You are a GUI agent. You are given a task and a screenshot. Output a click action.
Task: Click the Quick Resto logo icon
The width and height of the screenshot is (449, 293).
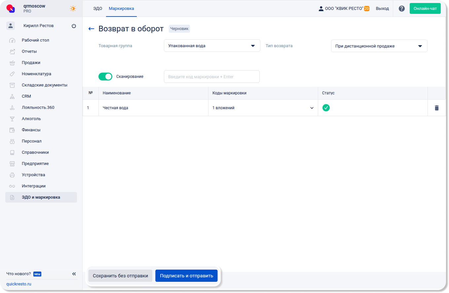[11, 9]
